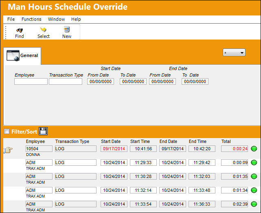Click total value 0:01:35
261x213 pixels.
coord(235,176)
